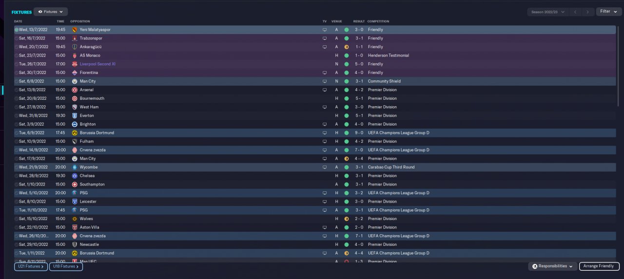Open the Fixtures view dropdown
624x279 pixels.
51,12
